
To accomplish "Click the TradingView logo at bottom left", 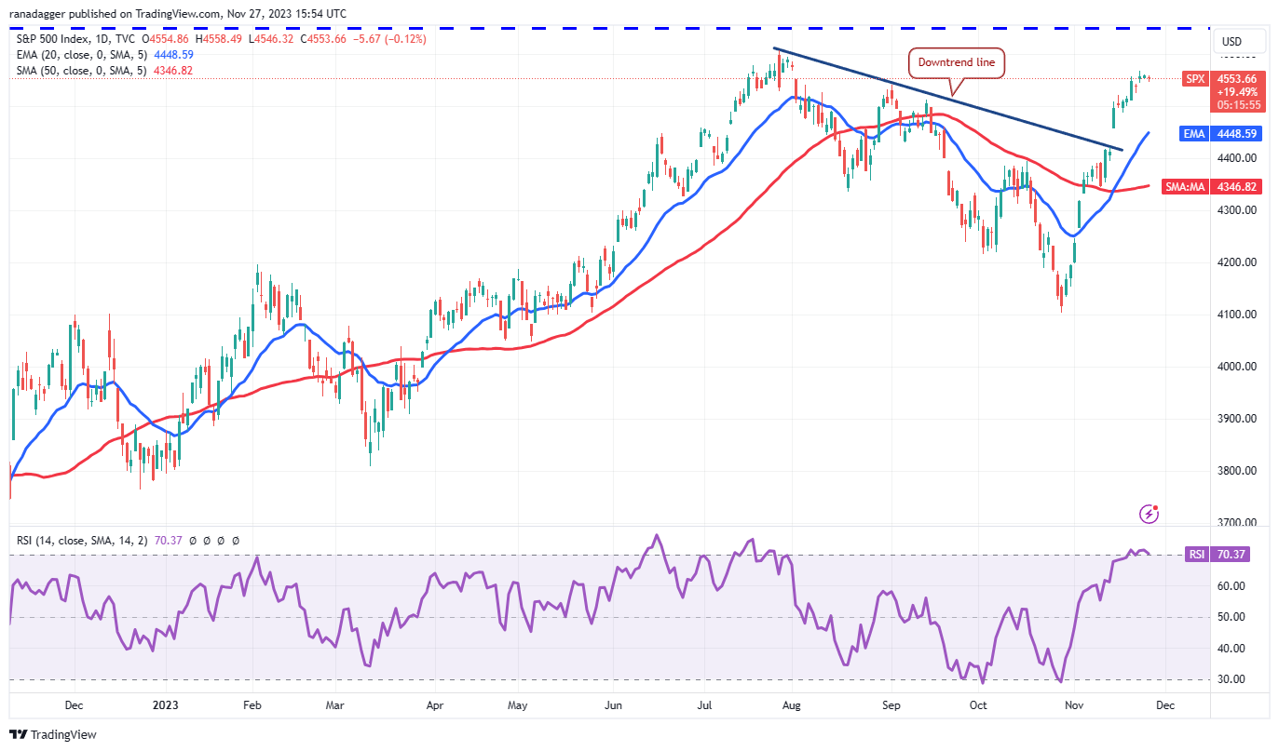I will pos(53,735).
